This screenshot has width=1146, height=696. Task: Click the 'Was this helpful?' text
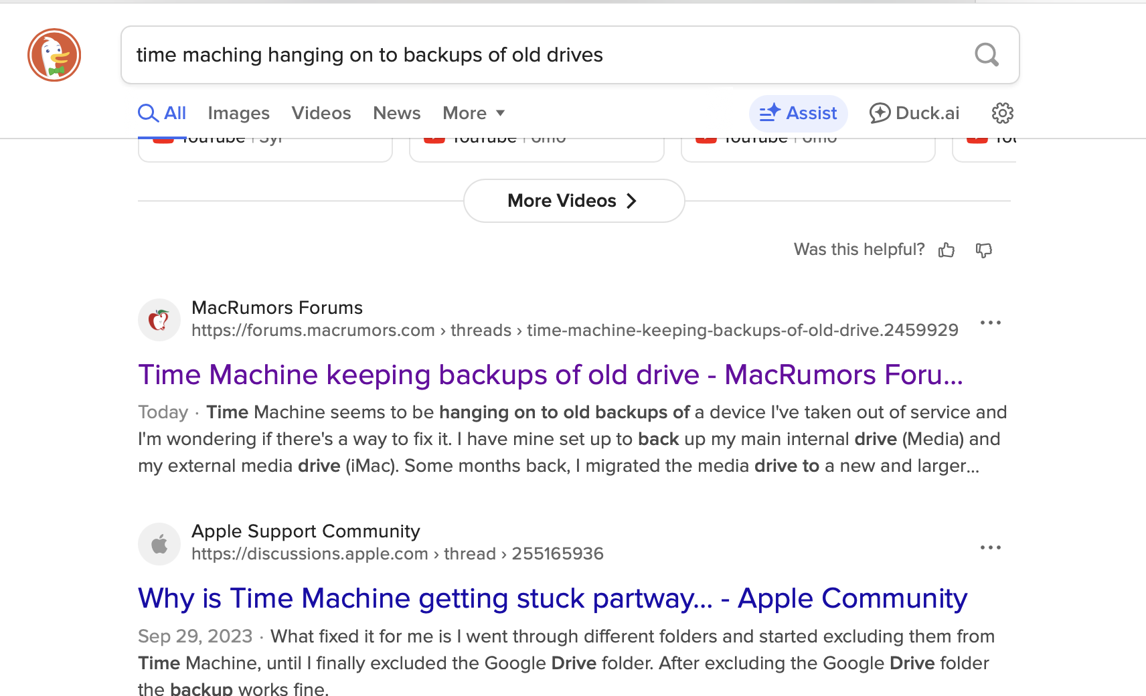click(859, 250)
